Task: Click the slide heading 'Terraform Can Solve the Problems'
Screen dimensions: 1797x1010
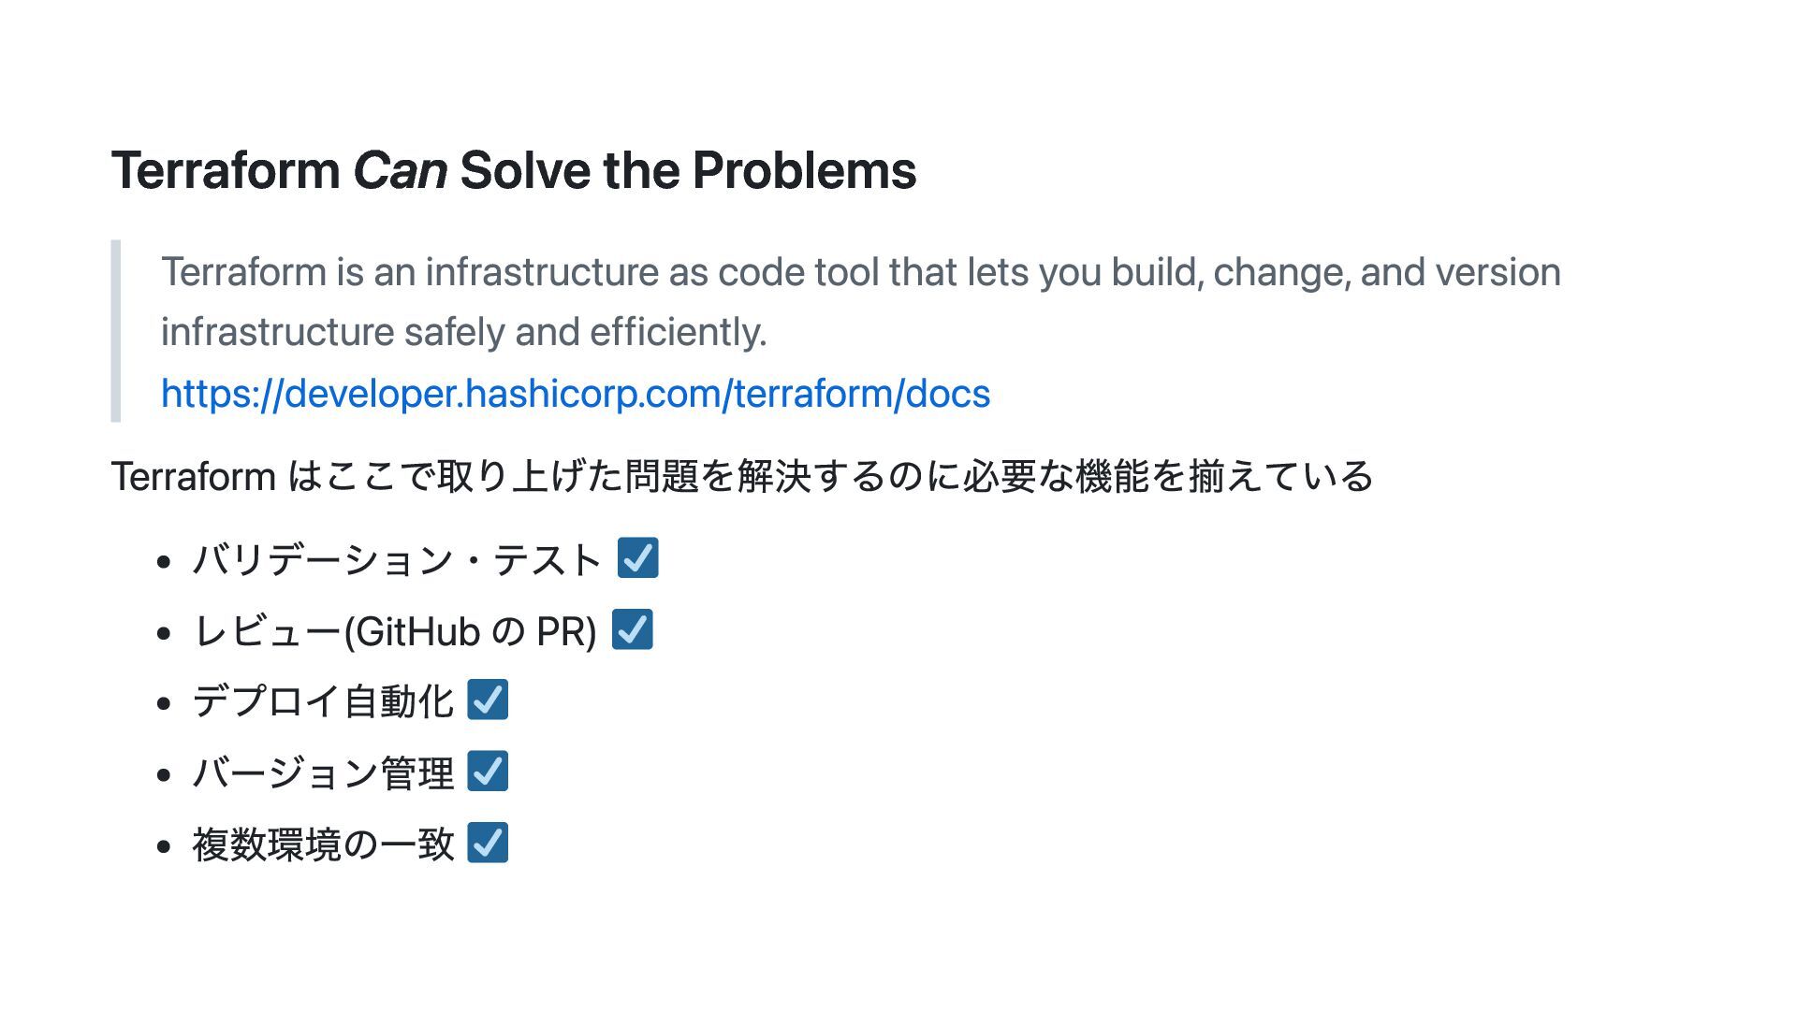Action: (x=513, y=170)
